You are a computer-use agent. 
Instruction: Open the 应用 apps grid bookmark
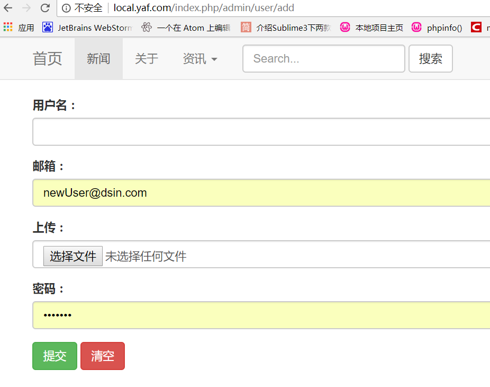pyautogui.click(x=19, y=28)
